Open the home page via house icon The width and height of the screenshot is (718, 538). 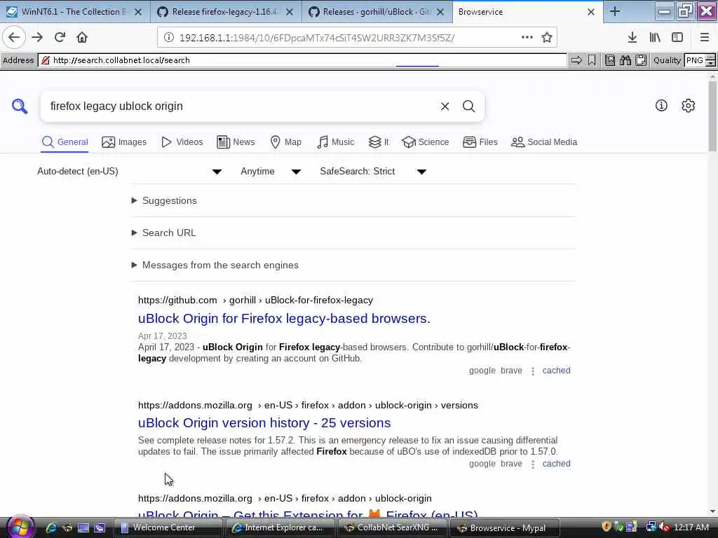(x=82, y=37)
